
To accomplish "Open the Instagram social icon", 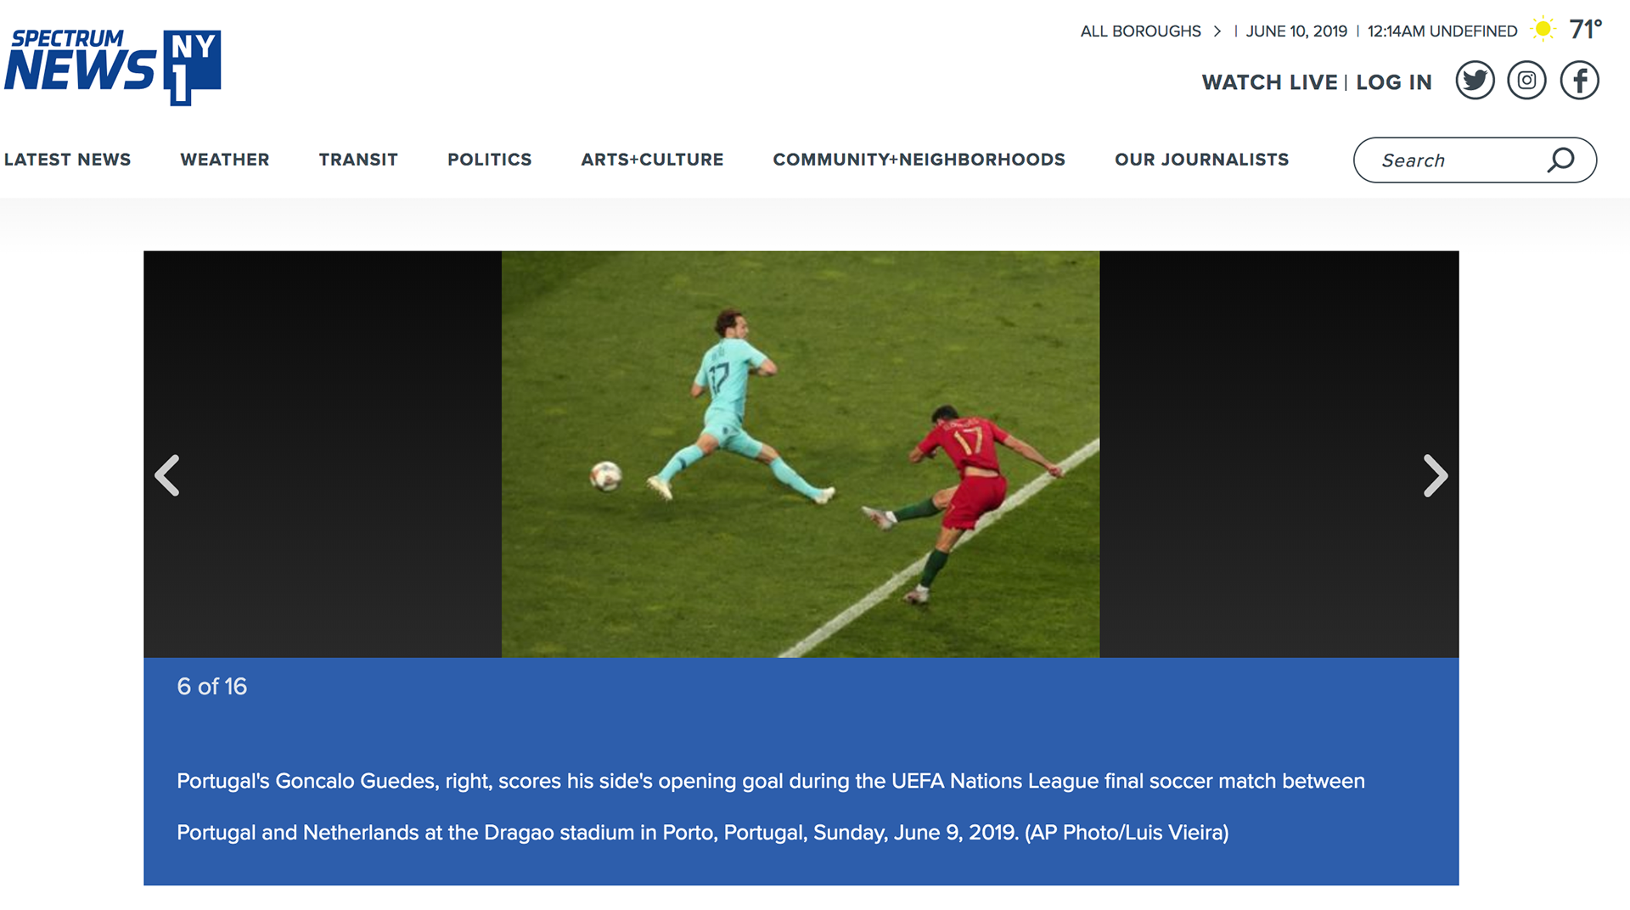I will click(x=1526, y=81).
